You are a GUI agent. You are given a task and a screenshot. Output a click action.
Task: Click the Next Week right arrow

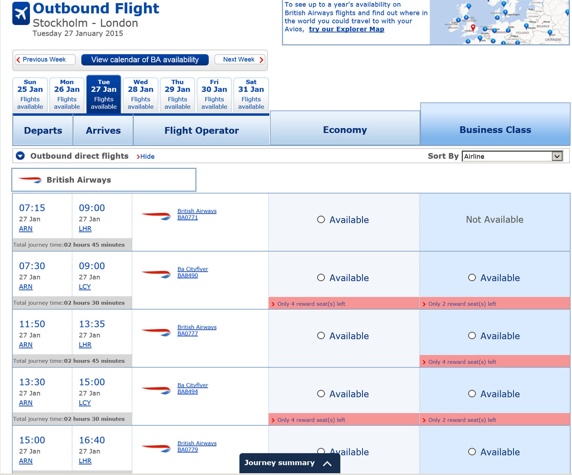[x=261, y=60]
